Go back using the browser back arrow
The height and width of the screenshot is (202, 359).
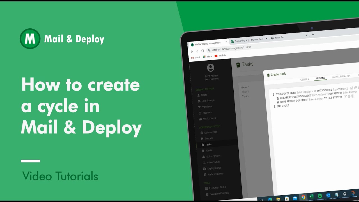[192, 52]
